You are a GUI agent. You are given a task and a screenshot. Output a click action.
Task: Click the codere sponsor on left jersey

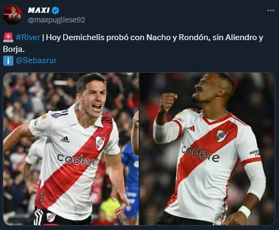(77, 159)
